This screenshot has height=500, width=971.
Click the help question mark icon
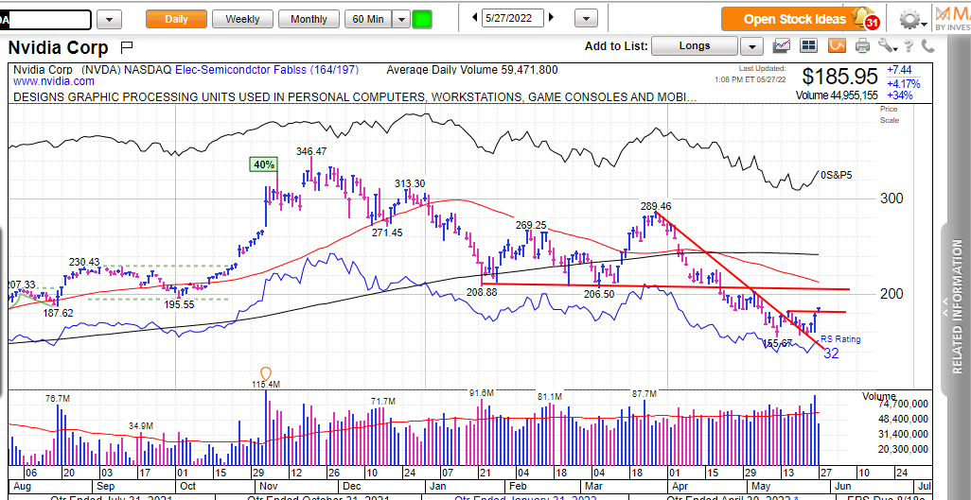tap(909, 45)
